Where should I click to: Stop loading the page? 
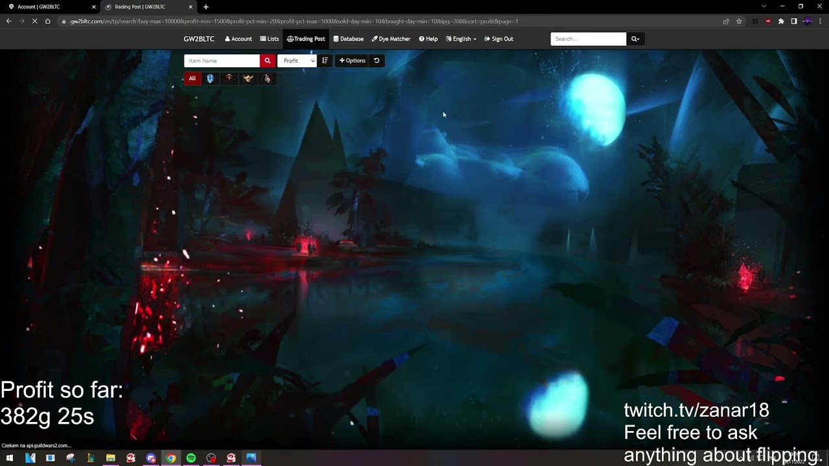(x=34, y=21)
